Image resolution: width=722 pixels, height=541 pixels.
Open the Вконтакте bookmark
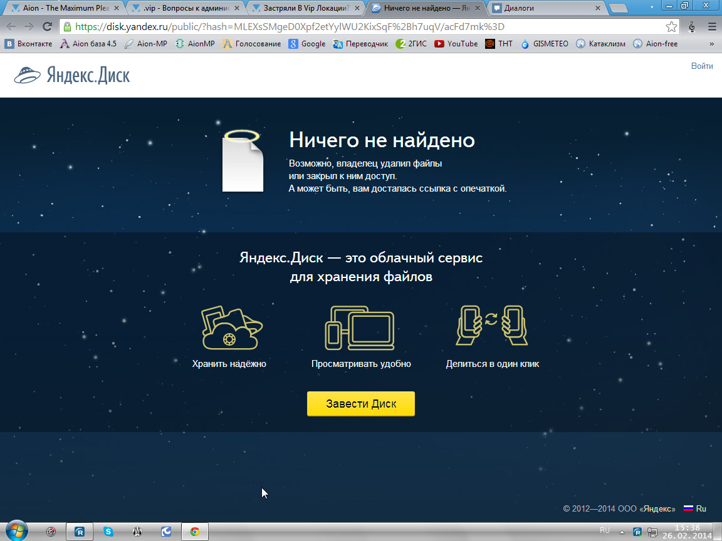(x=29, y=44)
